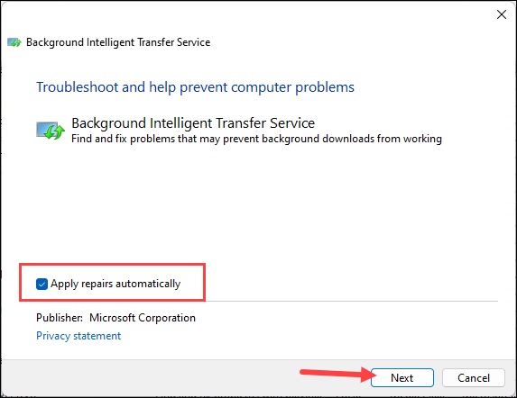Close the troubleshooter window with X

tap(502, 14)
